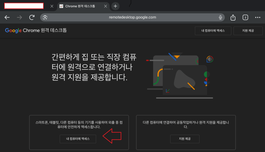The width and height of the screenshot is (265, 152).
Task: Go forward with the arrow icon
Action: point(19,17)
